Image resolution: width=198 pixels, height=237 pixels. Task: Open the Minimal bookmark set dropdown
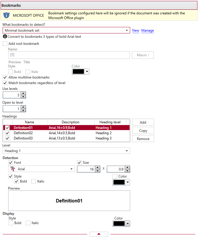coord(66,30)
